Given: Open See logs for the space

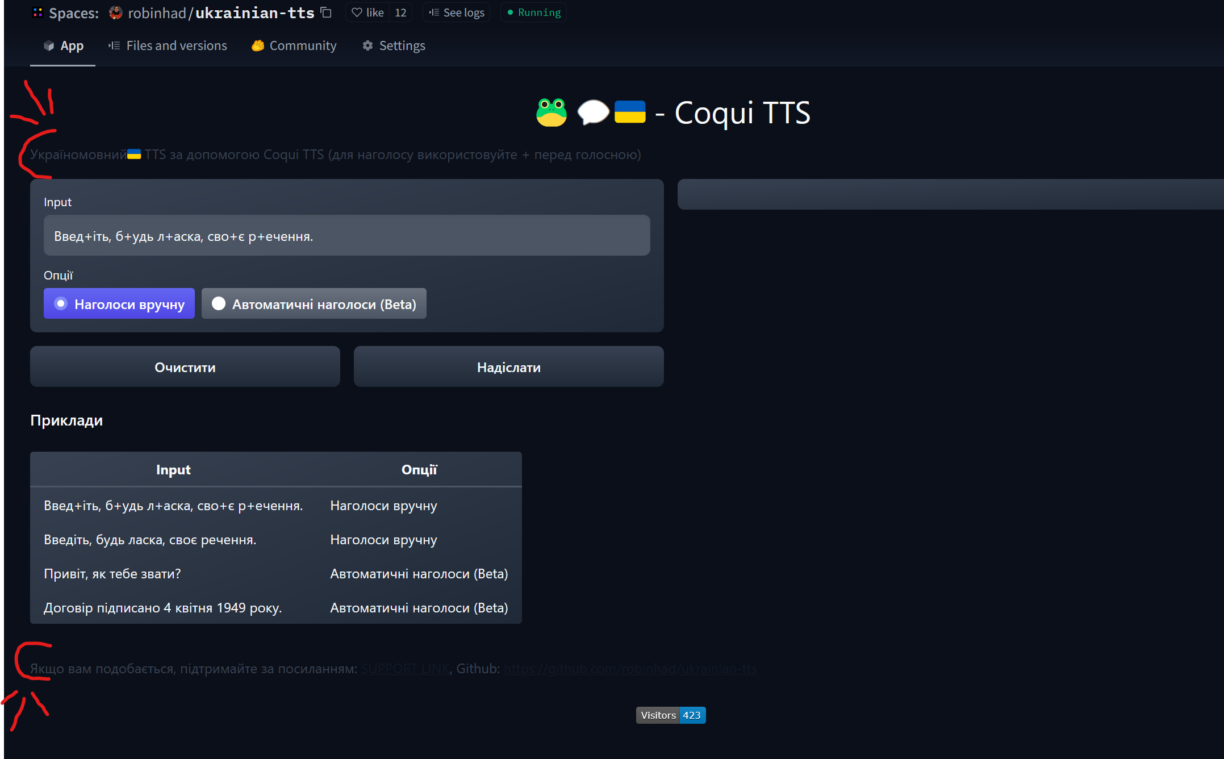Looking at the screenshot, I should 456,12.
